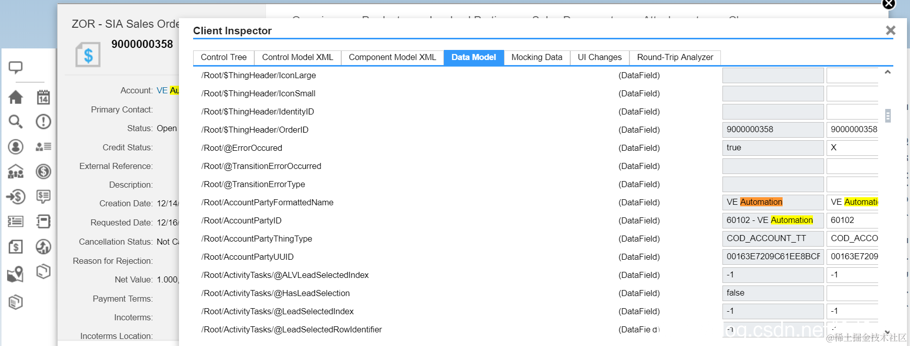Open the Mocking Data tab

[x=537, y=57]
